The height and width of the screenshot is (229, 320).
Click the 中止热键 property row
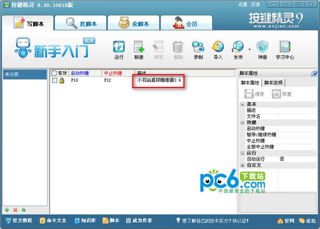point(281,141)
